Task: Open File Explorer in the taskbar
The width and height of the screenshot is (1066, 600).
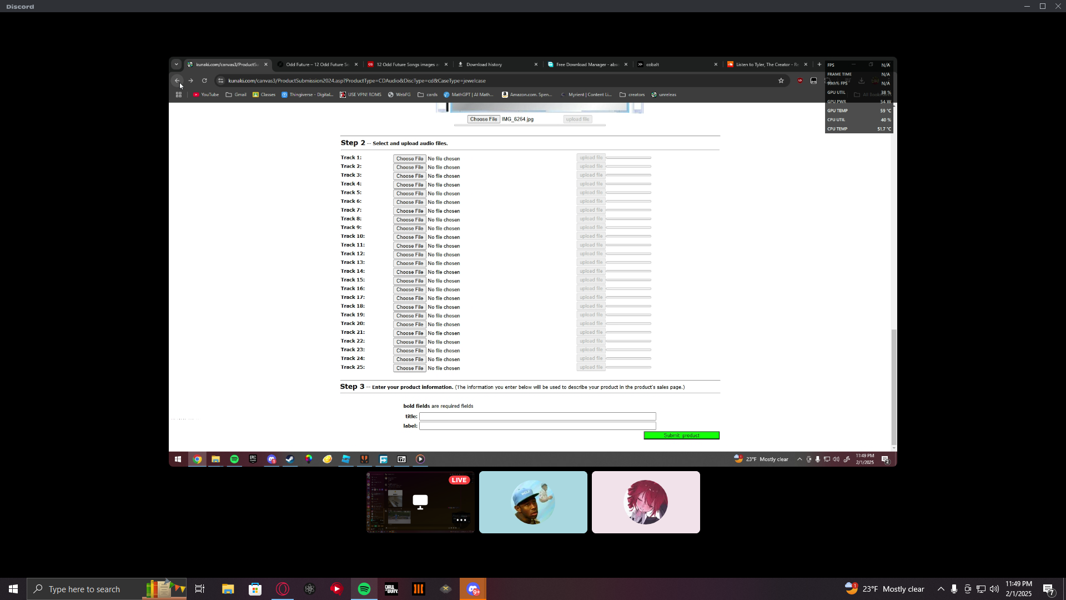Action: click(228, 589)
